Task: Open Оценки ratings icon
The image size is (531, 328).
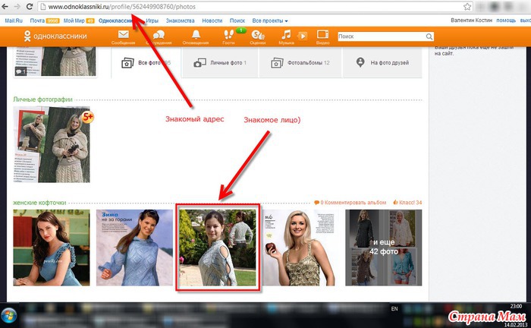Action: (x=258, y=37)
